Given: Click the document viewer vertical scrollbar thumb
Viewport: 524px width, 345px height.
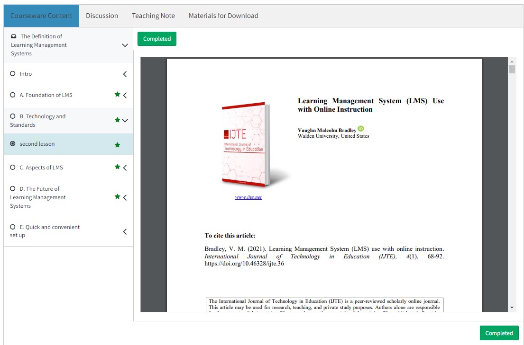Looking at the screenshot, I should pos(512,70).
